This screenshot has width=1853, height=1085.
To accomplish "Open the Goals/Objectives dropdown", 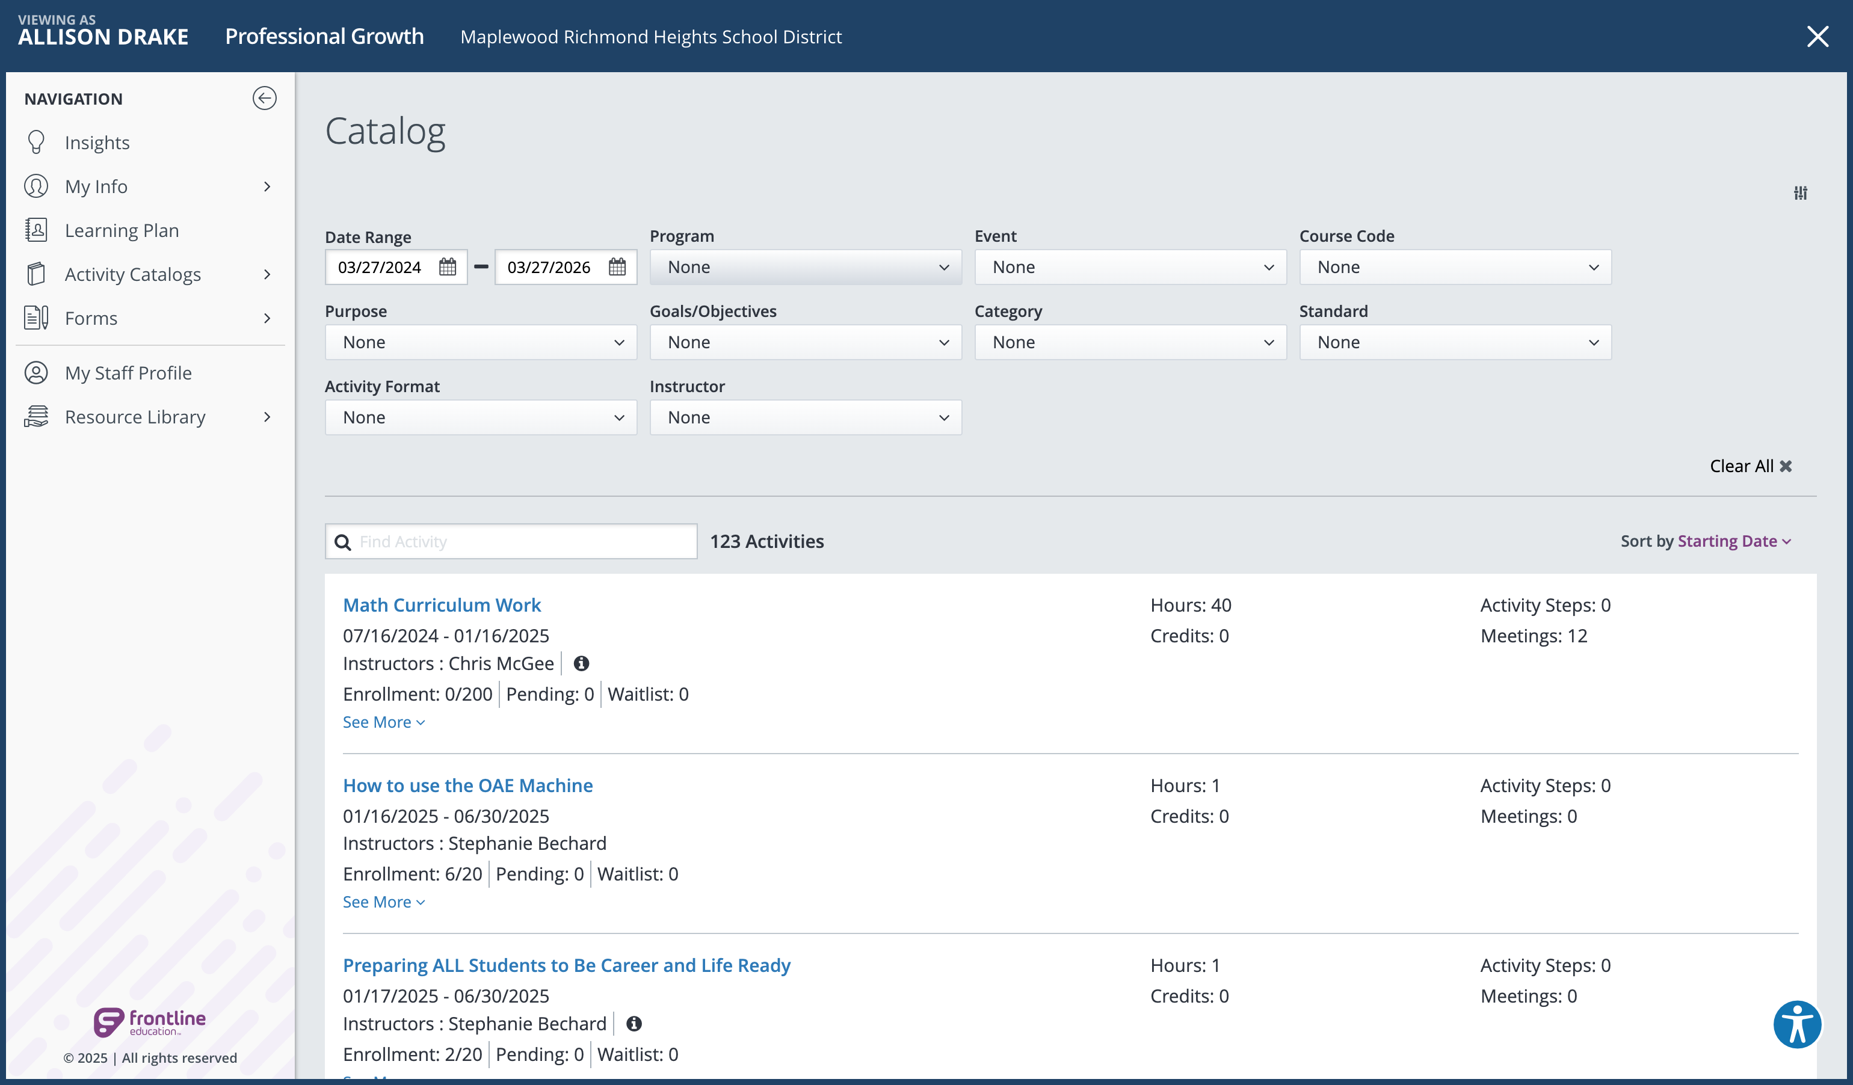I will click(x=805, y=342).
